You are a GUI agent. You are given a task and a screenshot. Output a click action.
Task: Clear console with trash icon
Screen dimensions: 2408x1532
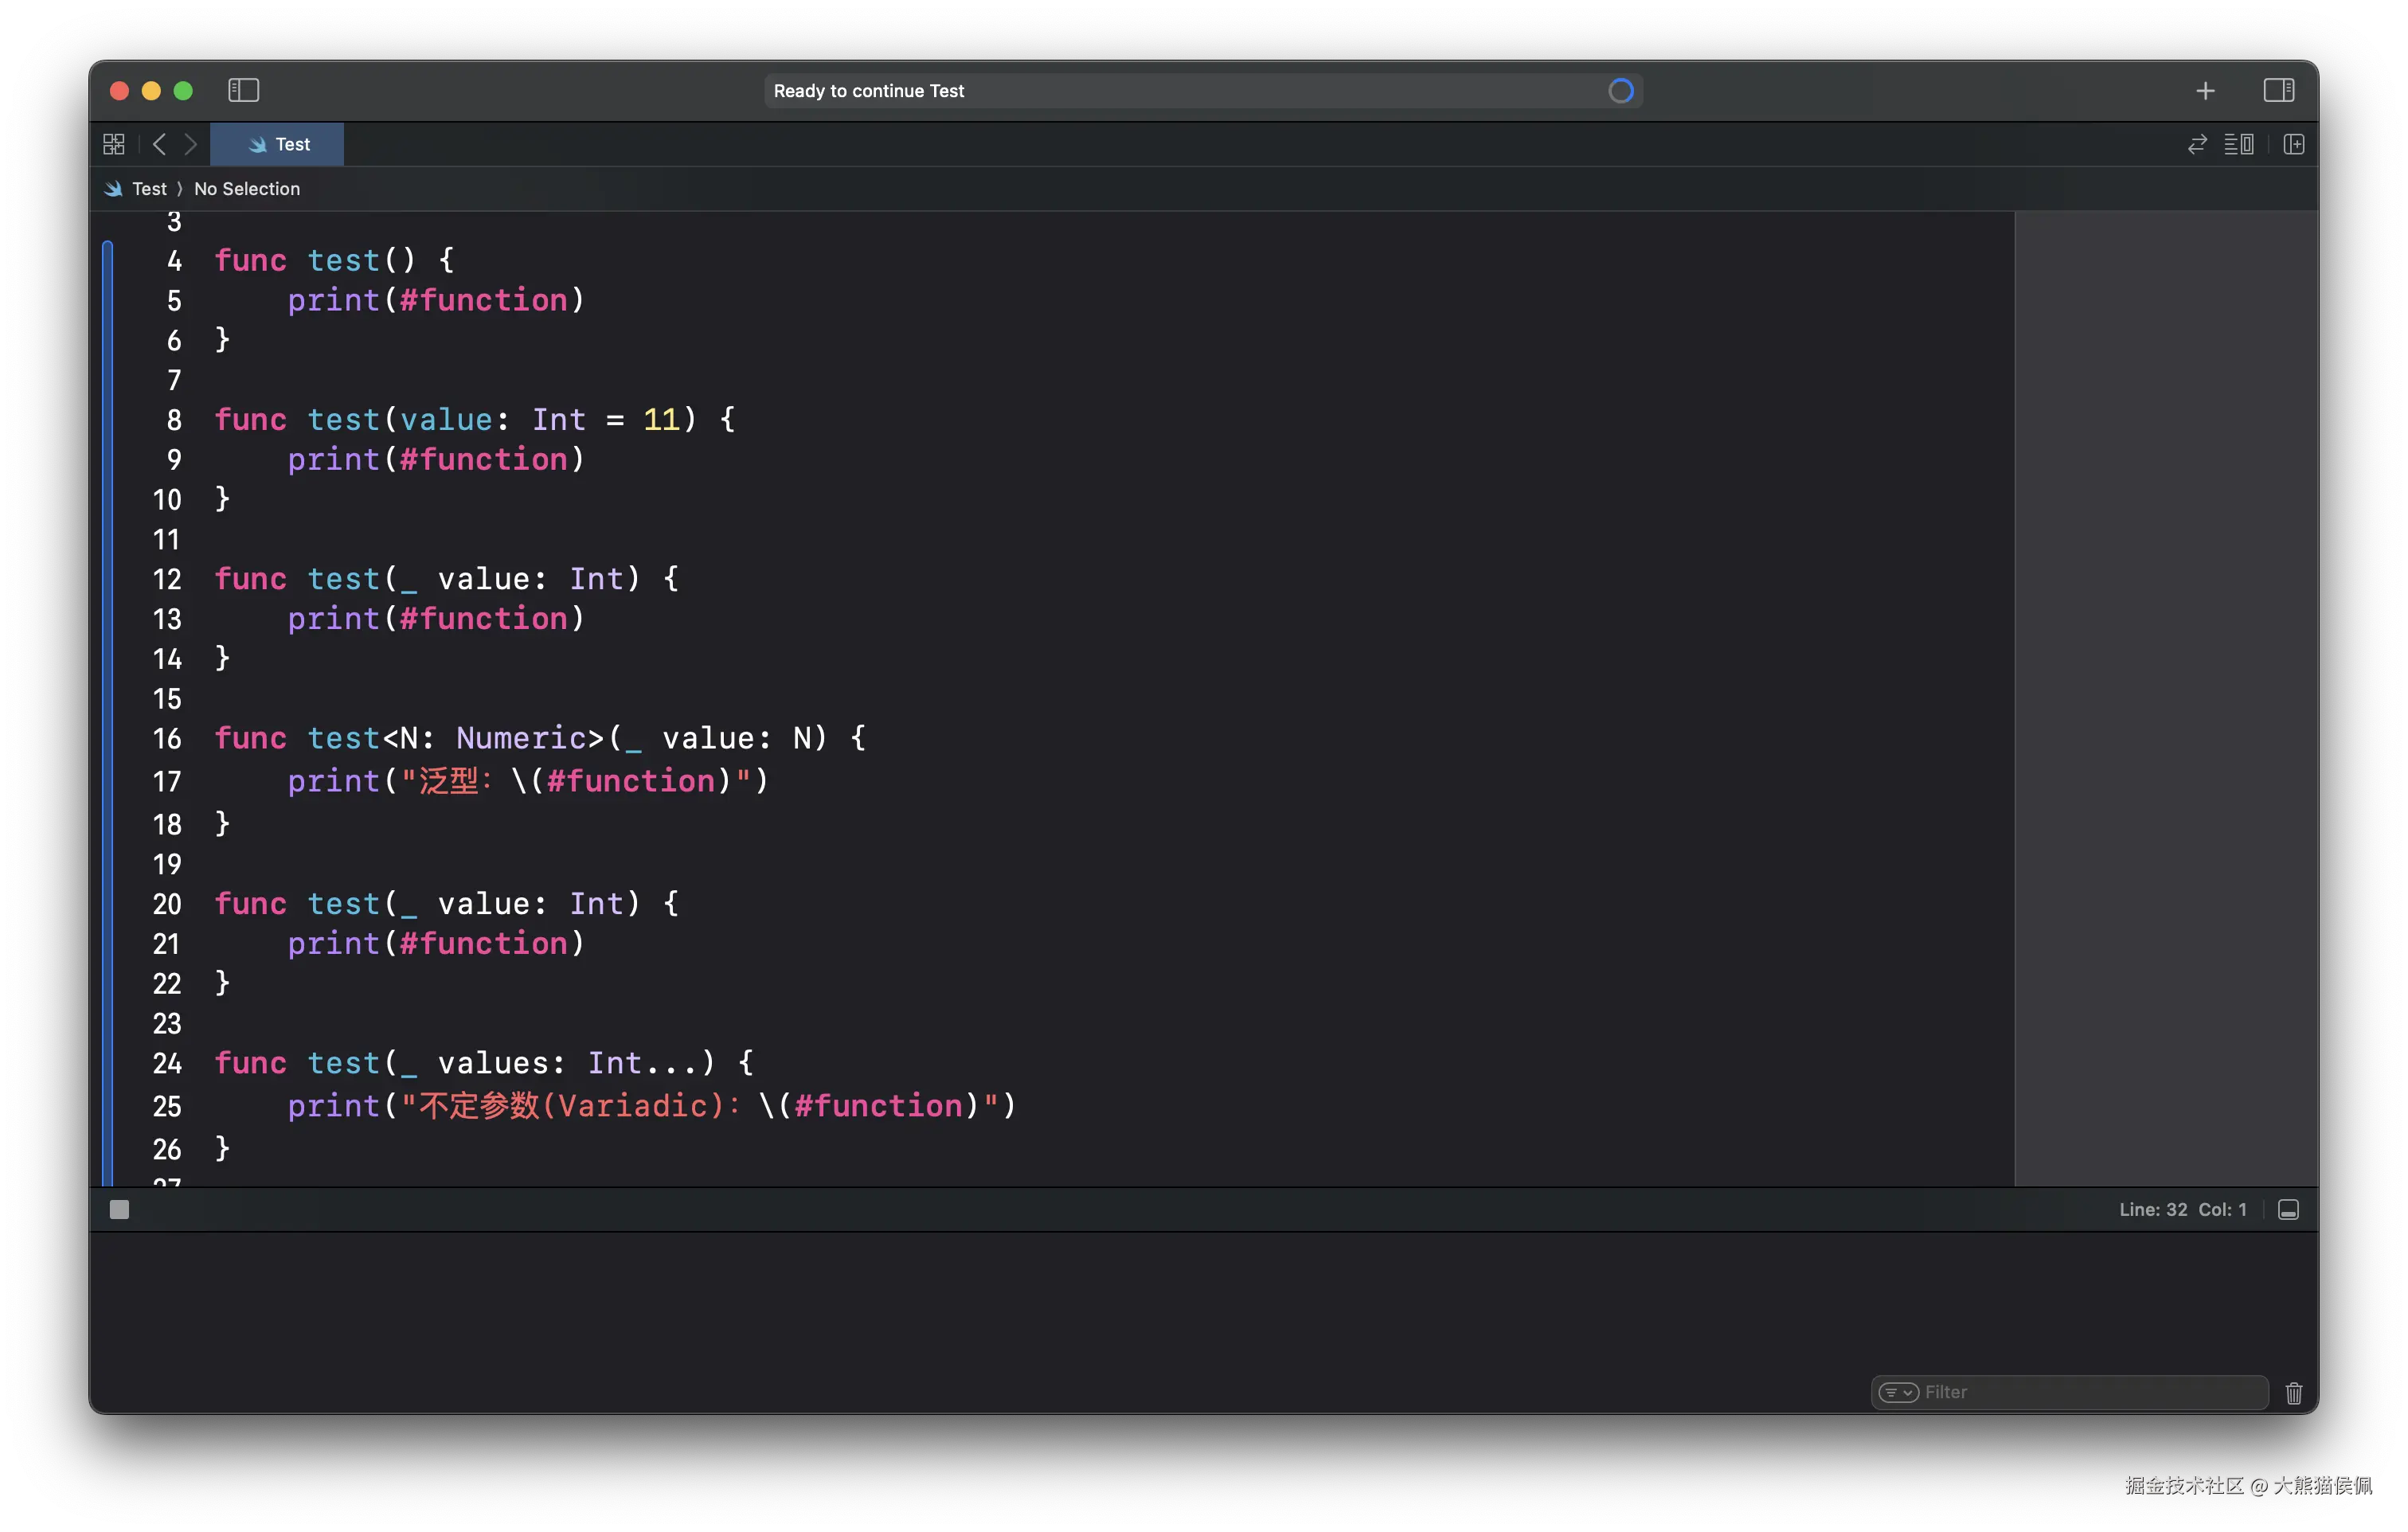(x=2294, y=1393)
